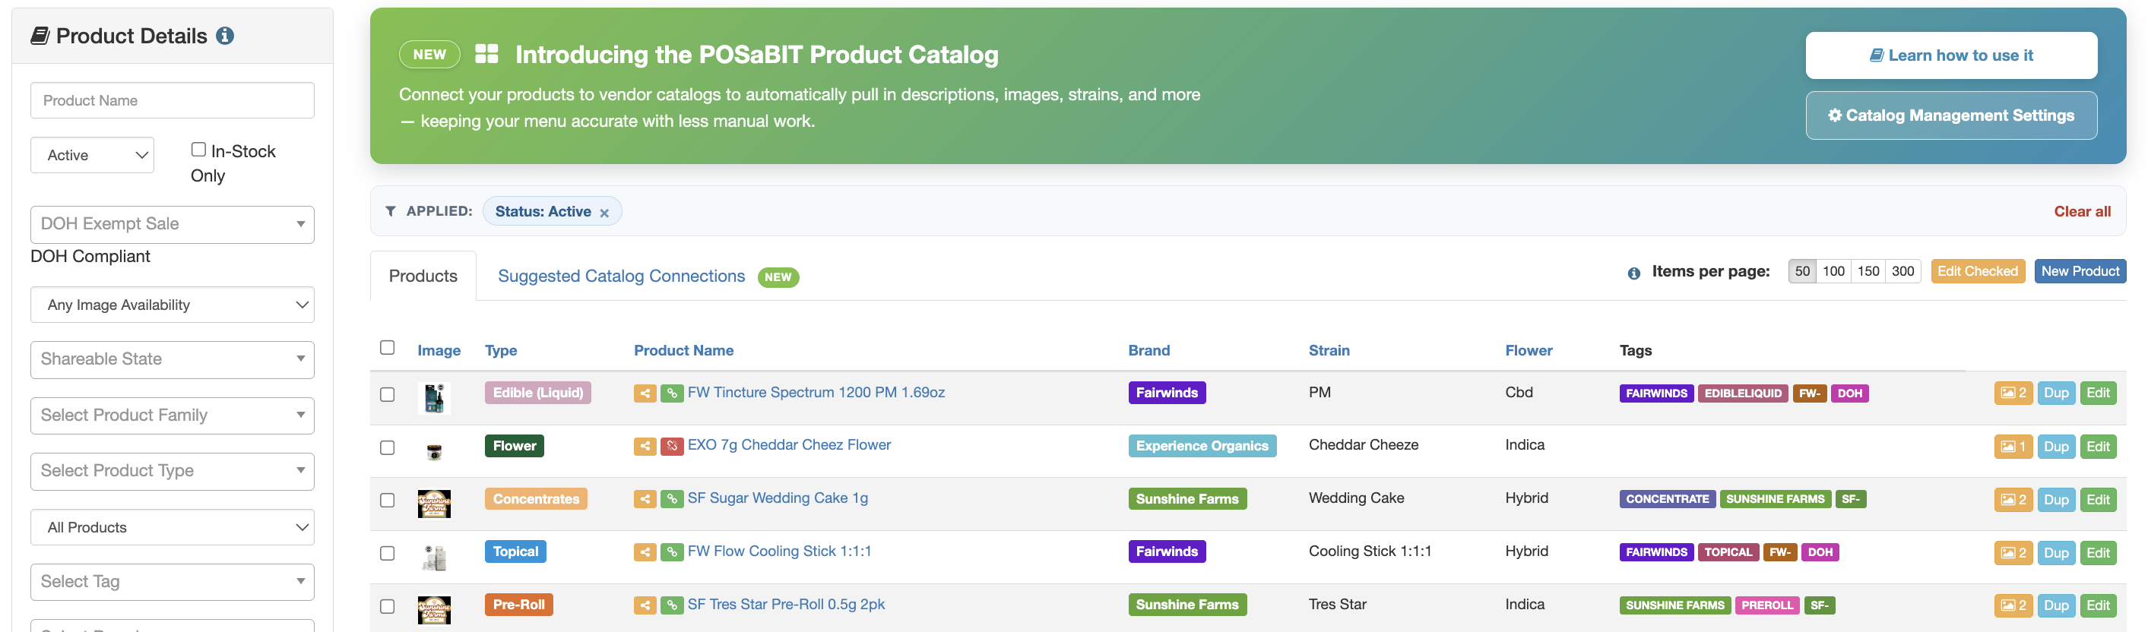Switch to the Products tab
This screenshot has height=632, width=2148.
[x=423, y=276]
